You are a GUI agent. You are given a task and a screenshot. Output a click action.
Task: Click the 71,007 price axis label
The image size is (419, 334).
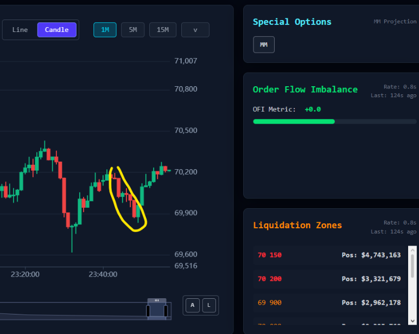tap(186, 61)
